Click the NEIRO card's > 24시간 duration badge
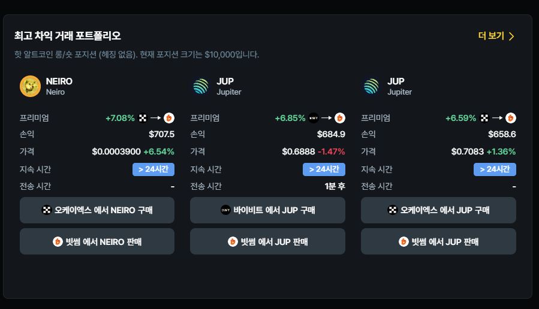This screenshot has width=539, height=309. tap(153, 169)
